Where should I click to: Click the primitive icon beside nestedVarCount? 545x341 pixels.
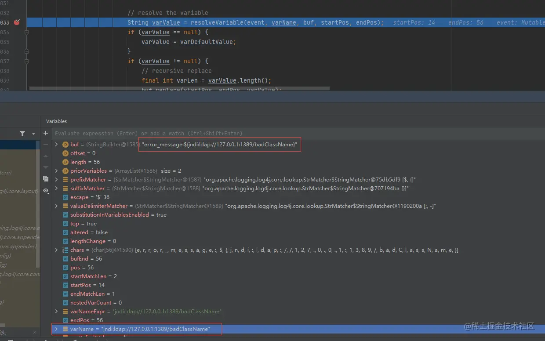click(65, 302)
